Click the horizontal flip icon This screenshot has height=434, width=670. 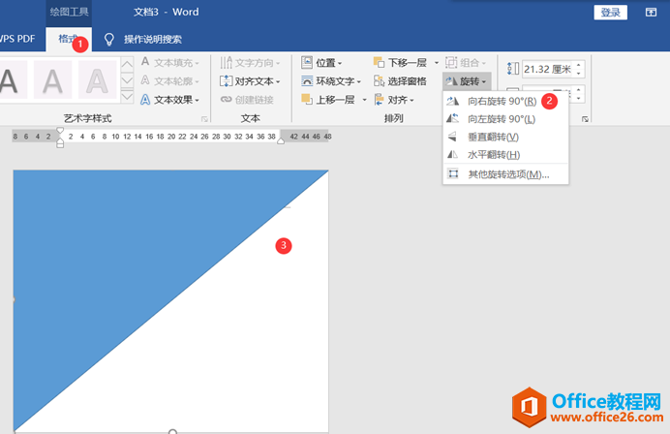pyautogui.click(x=452, y=154)
